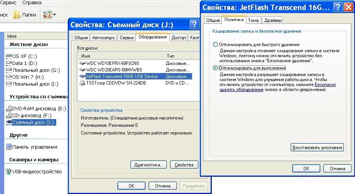The height and width of the screenshot is (194, 355).
Task: Click the Папки folder icon in toolbar
Action: click(16, 15)
